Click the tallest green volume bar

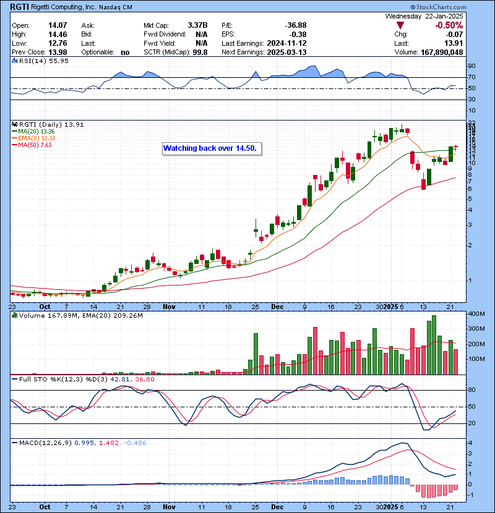(434, 345)
